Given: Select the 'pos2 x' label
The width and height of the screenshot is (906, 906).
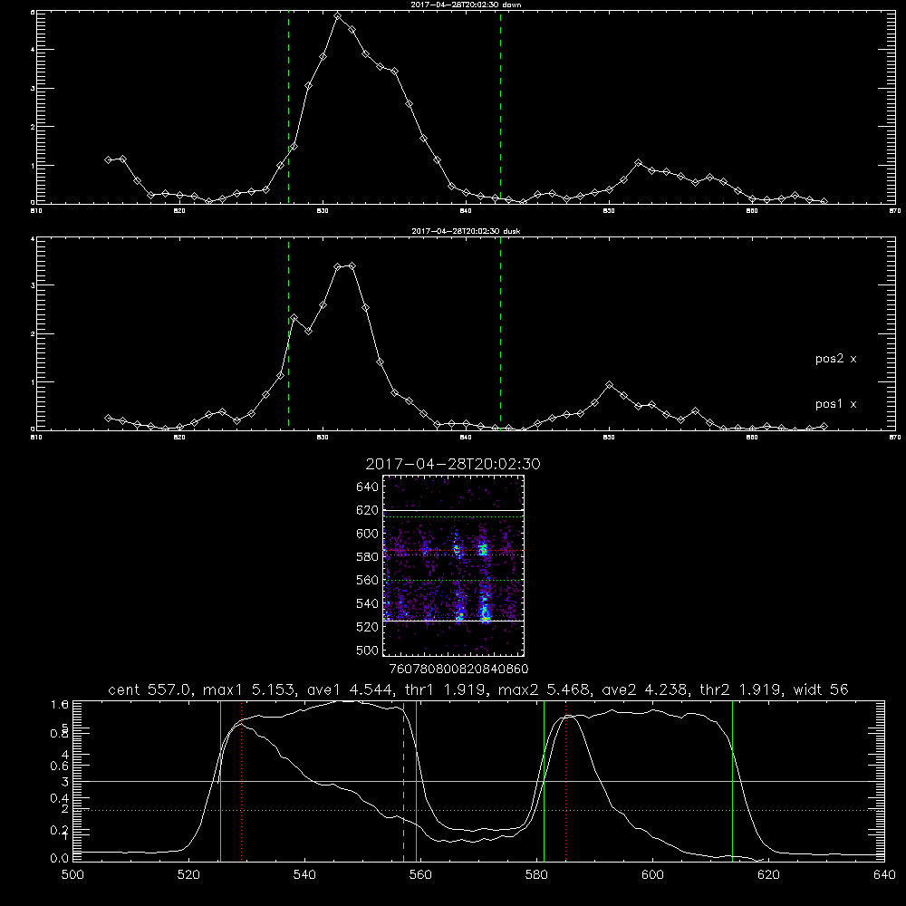Looking at the screenshot, I should pos(835,359).
